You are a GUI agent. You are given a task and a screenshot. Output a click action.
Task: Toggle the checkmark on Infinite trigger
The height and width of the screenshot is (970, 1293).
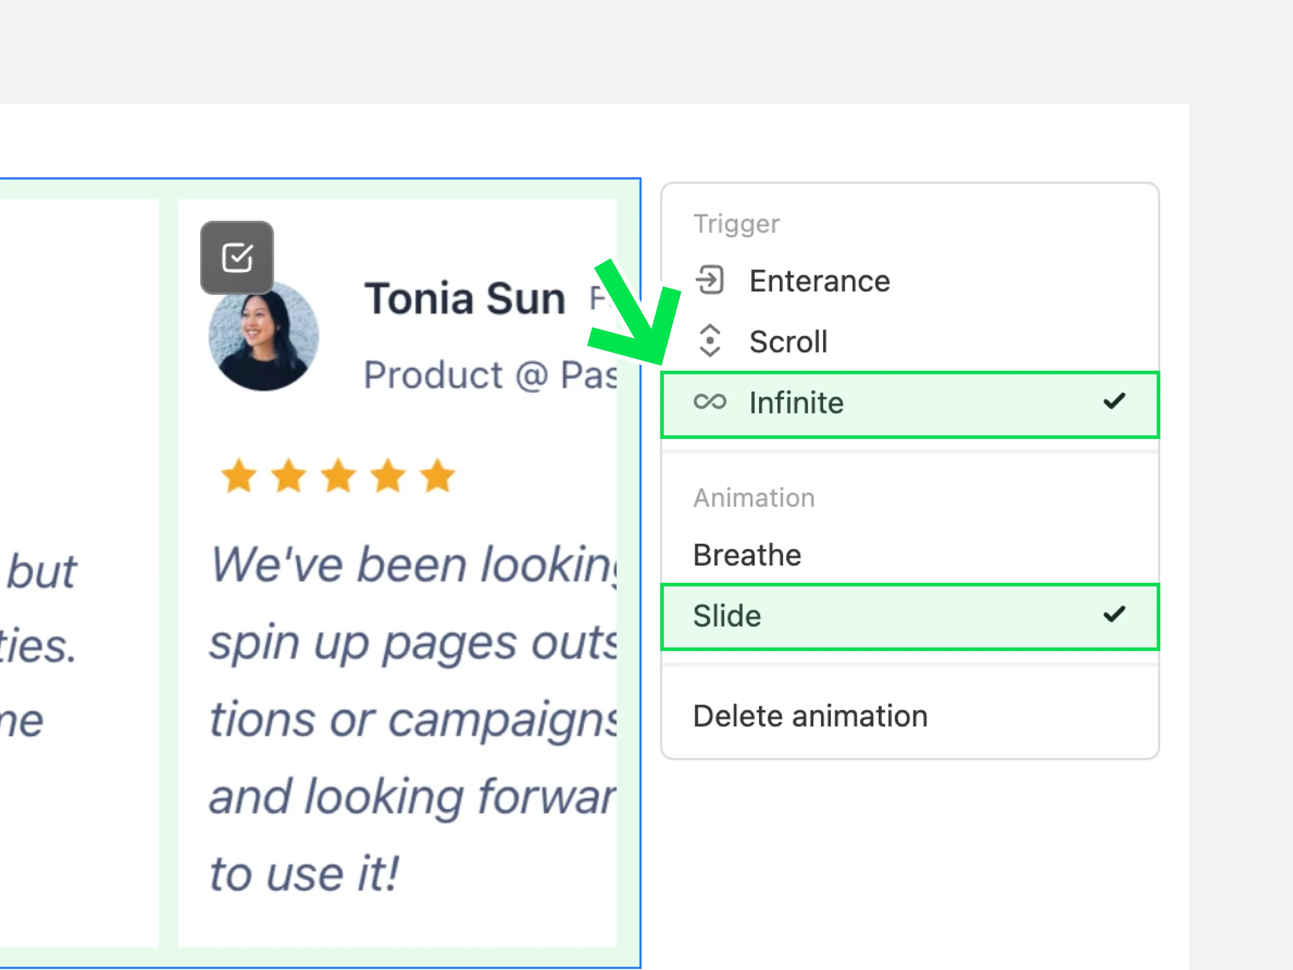(1114, 402)
